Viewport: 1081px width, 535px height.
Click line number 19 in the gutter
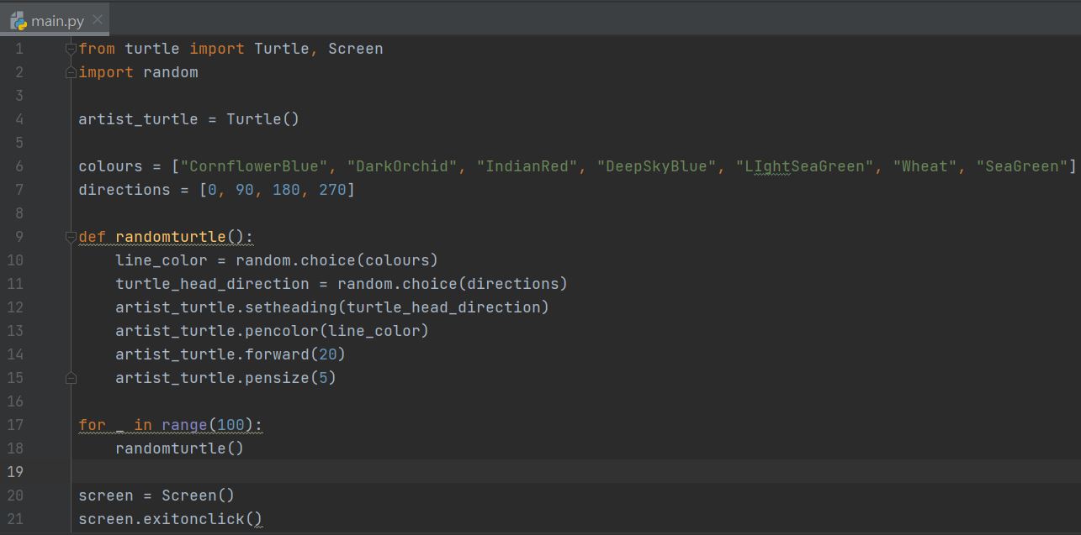tap(15, 472)
